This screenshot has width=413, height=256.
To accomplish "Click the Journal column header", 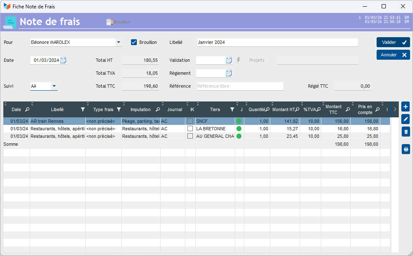I will coord(174,109).
